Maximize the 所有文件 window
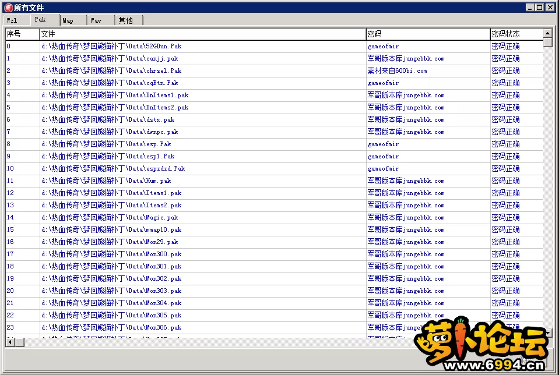559x375 pixels. [x=540, y=8]
